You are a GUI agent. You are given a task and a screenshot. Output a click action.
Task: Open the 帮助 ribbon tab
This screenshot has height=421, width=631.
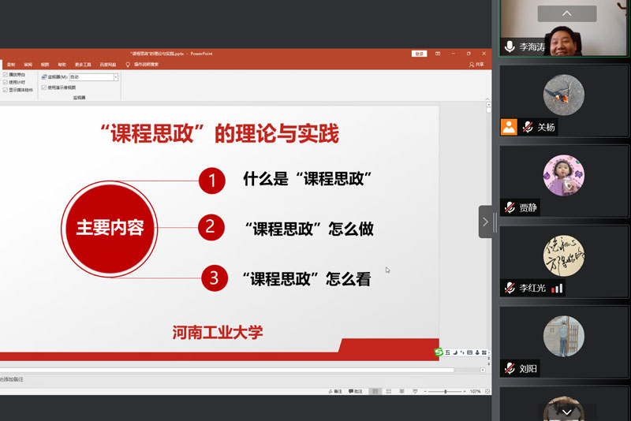(x=62, y=65)
